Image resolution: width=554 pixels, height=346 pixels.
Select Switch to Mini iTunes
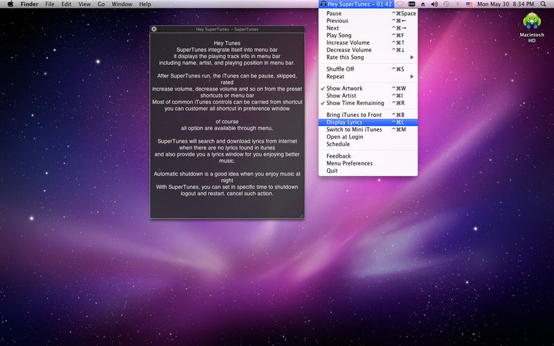point(368,129)
